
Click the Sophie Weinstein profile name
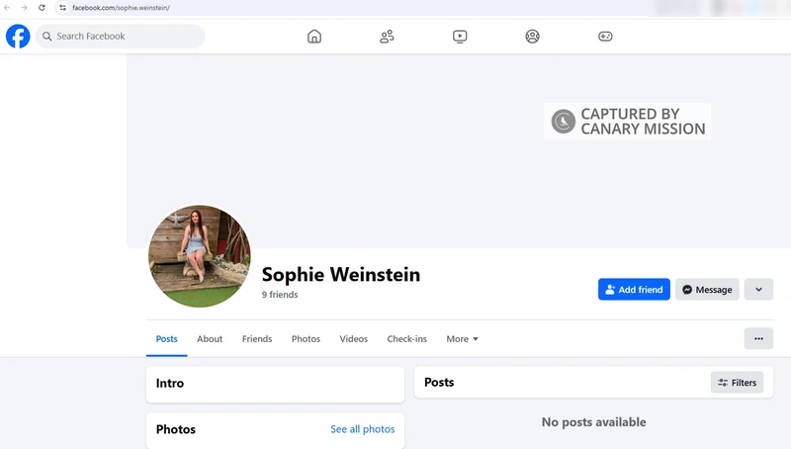pyautogui.click(x=341, y=275)
